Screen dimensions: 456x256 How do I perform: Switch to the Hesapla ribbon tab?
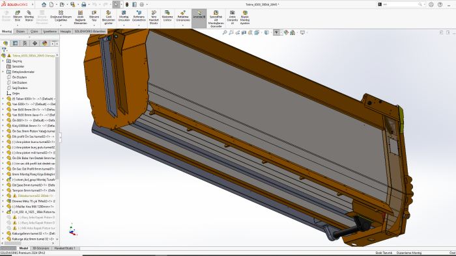coord(65,31)
